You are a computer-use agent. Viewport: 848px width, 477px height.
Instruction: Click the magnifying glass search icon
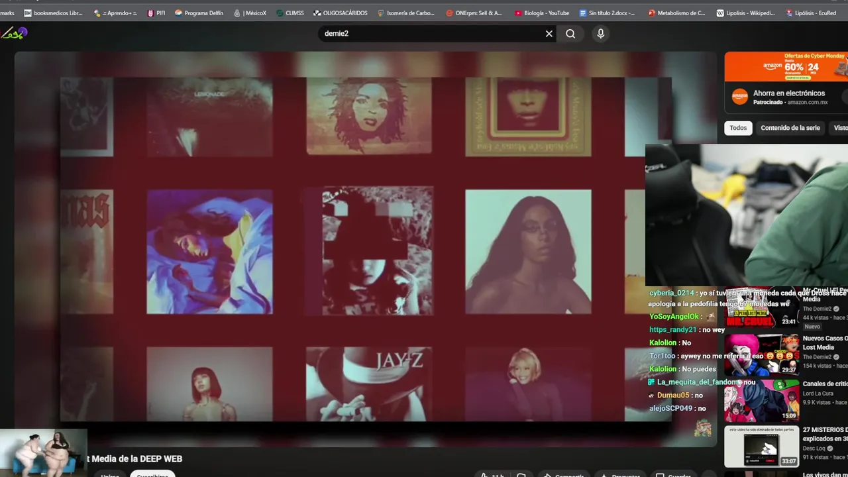tap(570, 34)
